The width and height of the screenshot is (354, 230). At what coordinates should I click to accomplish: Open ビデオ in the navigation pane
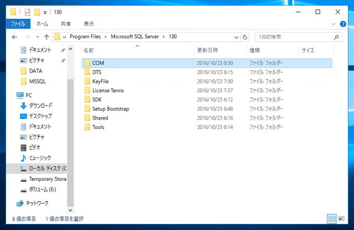[34, 148]
